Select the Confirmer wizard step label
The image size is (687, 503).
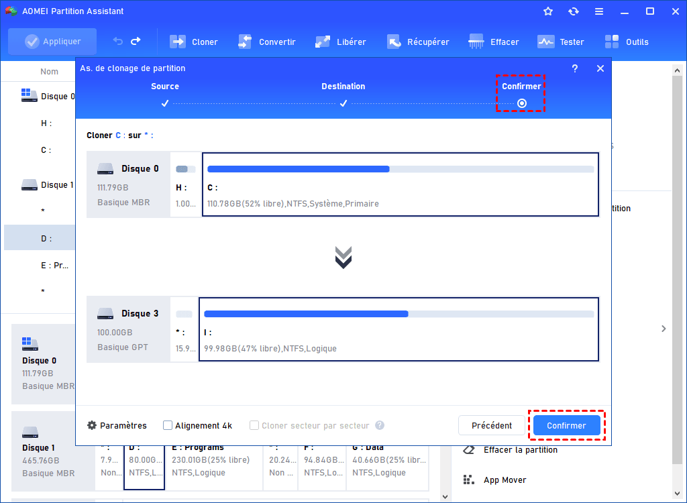click(521, 87)
